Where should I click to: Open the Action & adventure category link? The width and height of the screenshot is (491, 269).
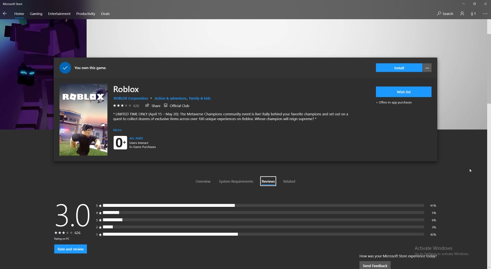tap(170, 98)
